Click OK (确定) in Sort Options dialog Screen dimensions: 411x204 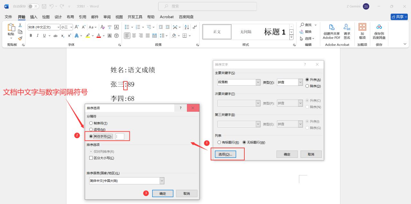(163, 193)
